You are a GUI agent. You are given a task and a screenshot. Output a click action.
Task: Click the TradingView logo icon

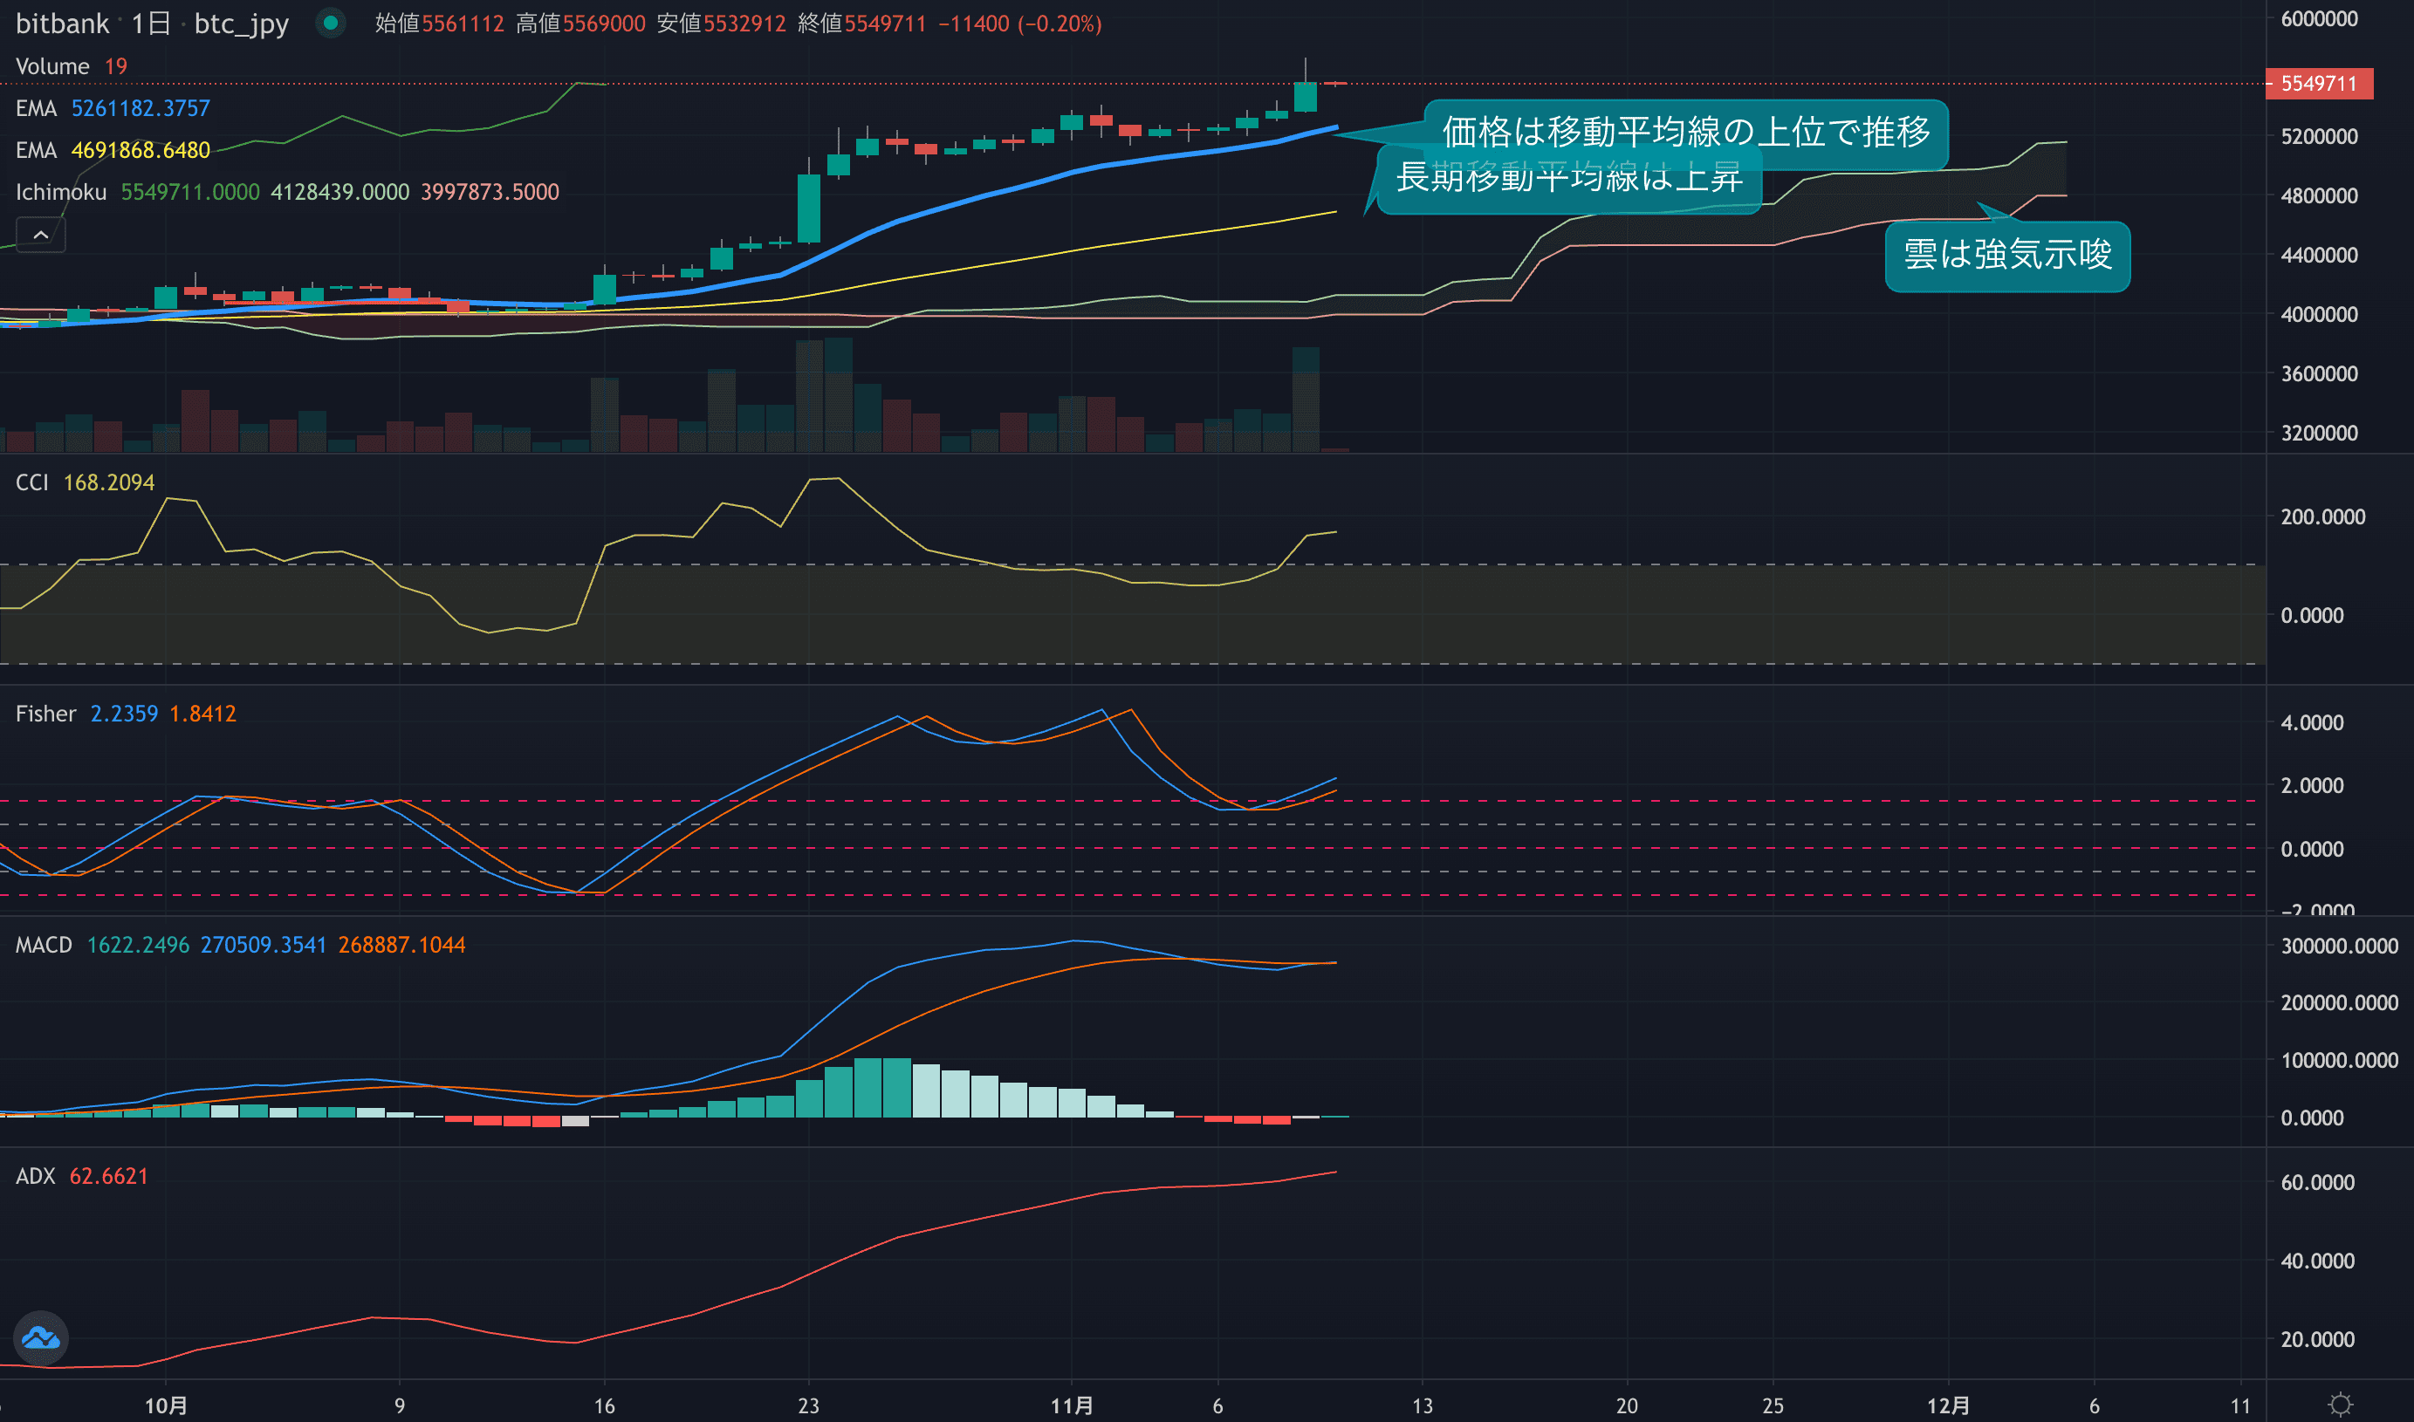40,1337
